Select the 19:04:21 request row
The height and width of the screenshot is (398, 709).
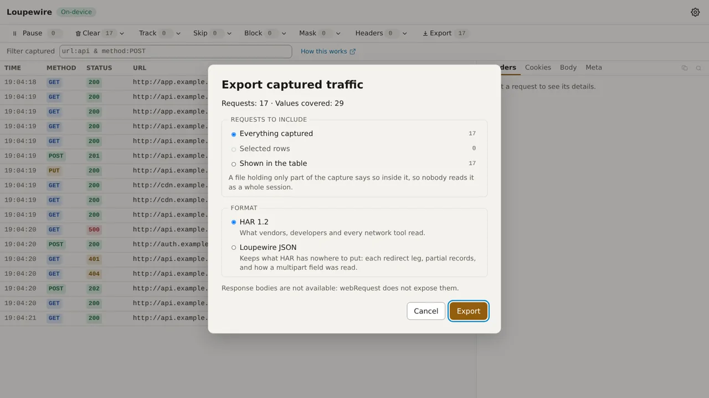coord(238,318)
